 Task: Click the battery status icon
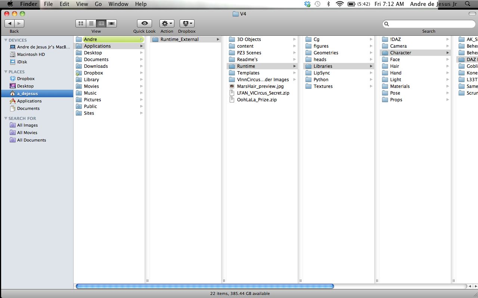(x=351, y=4)
